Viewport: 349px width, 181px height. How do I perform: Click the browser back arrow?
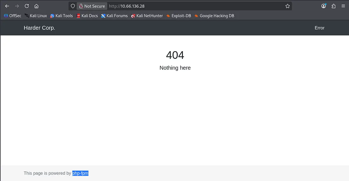coord(7,6)
